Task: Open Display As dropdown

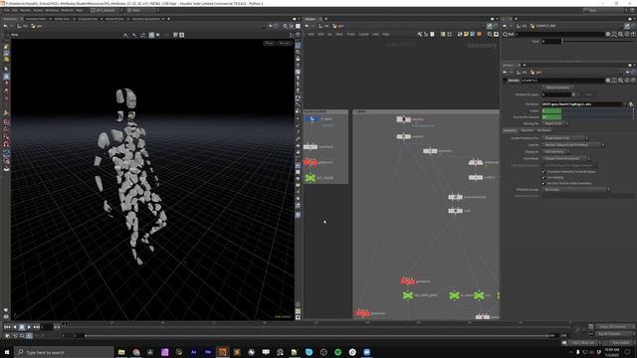Action: click(x=555, y=152)
